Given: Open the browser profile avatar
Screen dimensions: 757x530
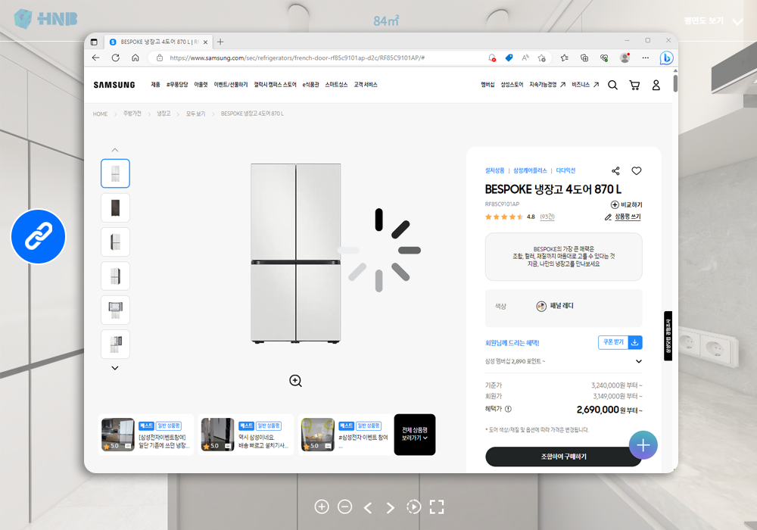Looking at the screenshot, I should (625, 58).
